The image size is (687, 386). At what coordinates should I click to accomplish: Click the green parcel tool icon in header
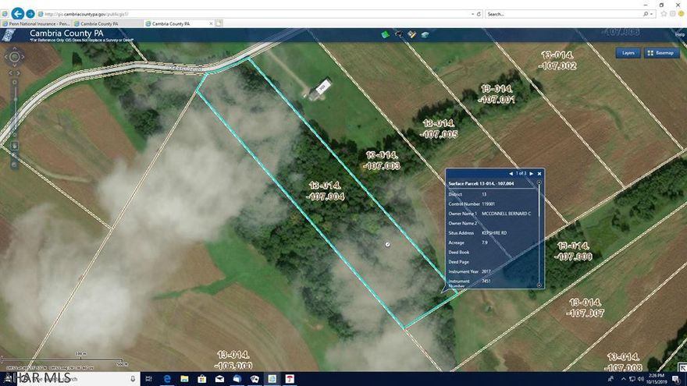(385, 34)
